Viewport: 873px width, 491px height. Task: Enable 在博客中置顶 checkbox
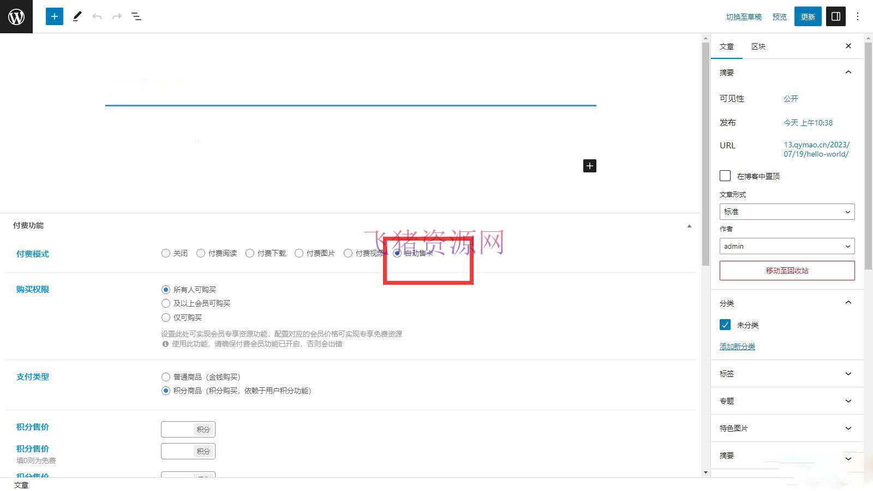point(725,176)
